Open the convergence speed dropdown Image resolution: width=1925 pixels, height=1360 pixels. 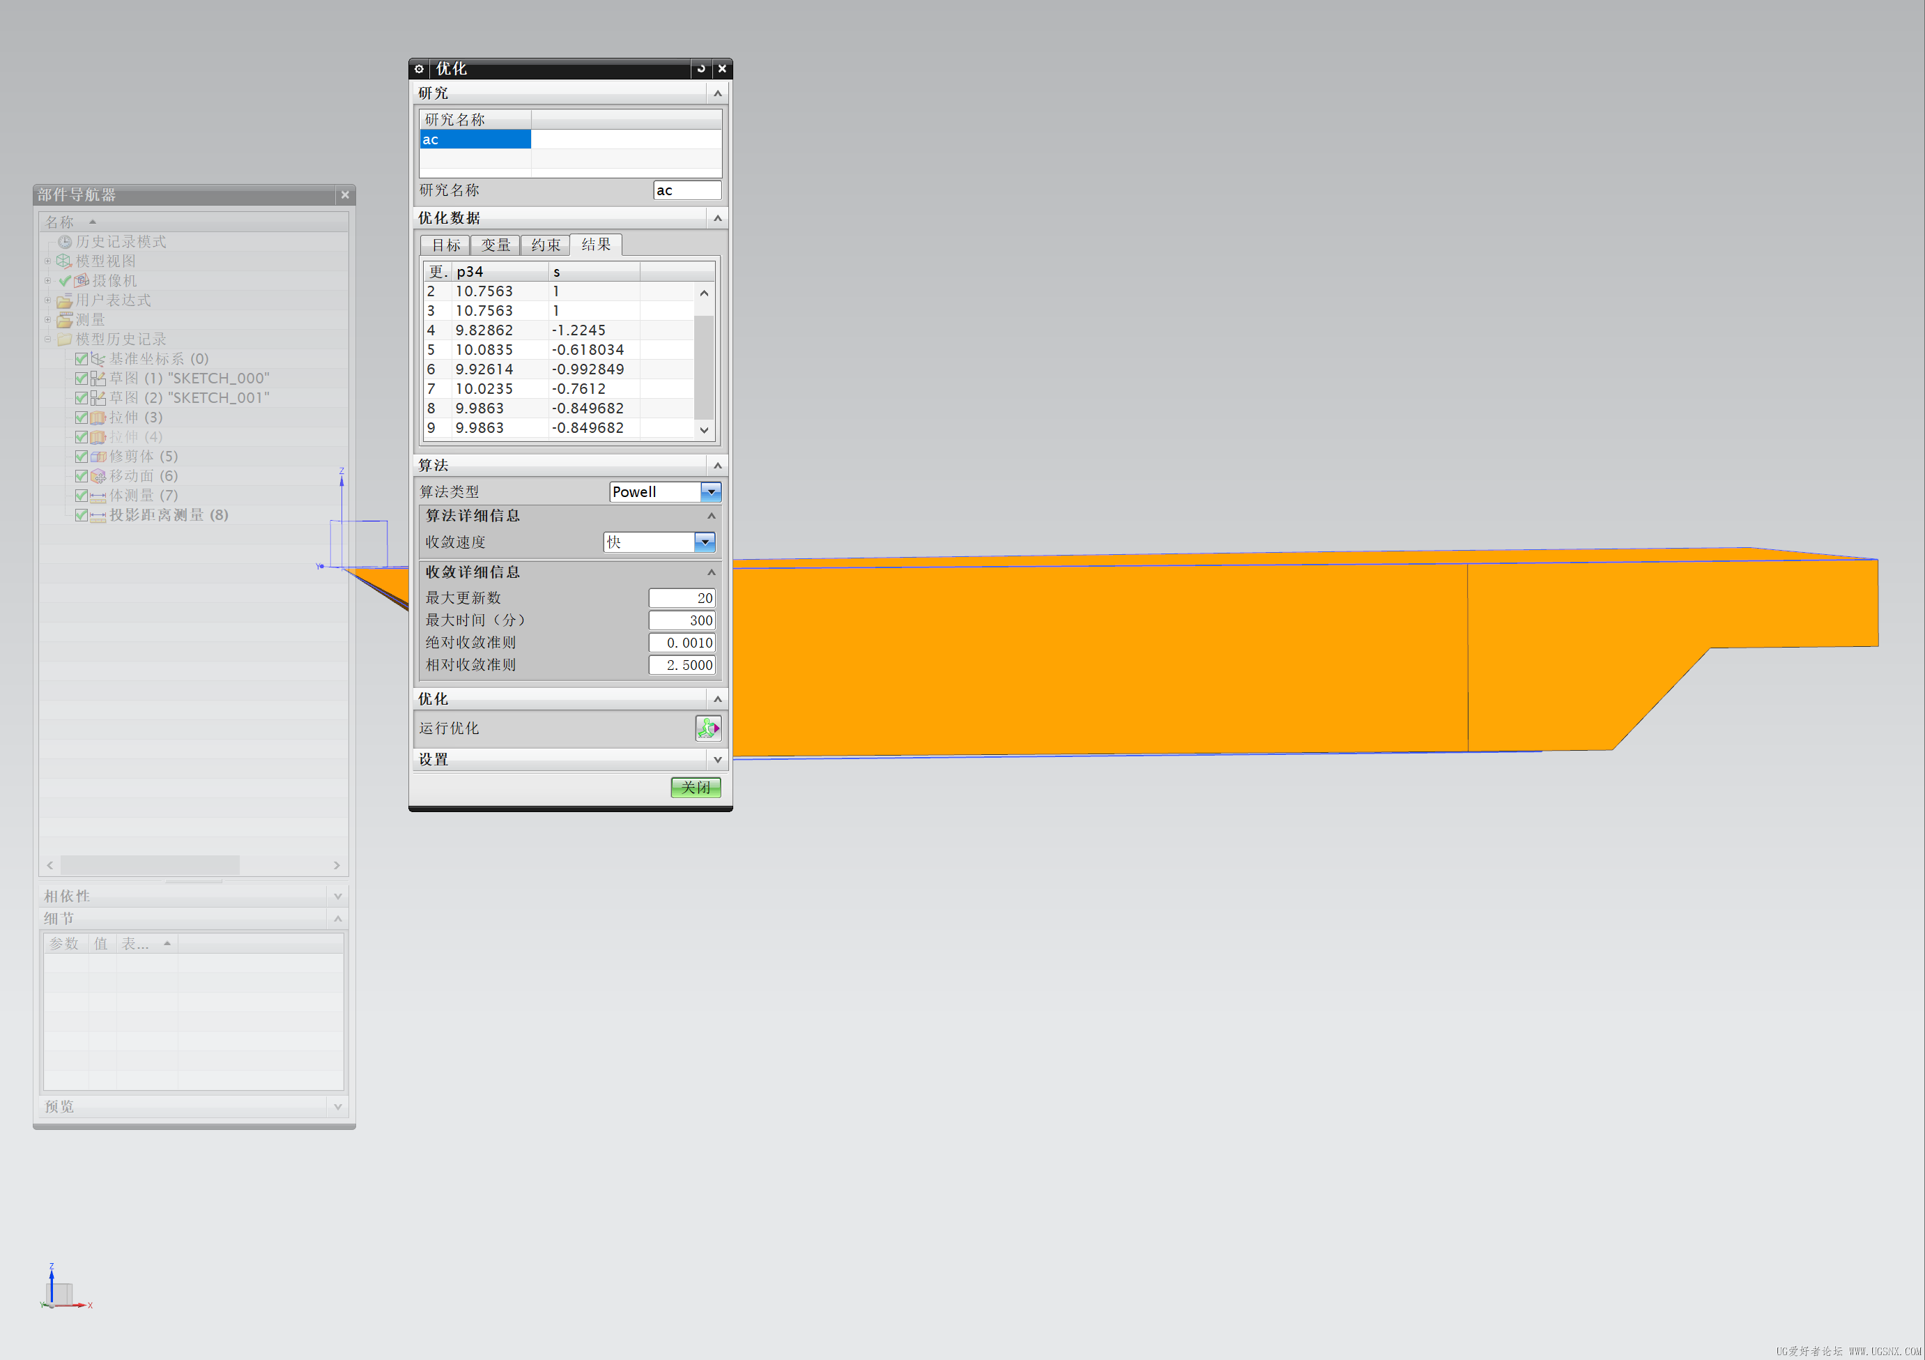click(x=704, y=542)
